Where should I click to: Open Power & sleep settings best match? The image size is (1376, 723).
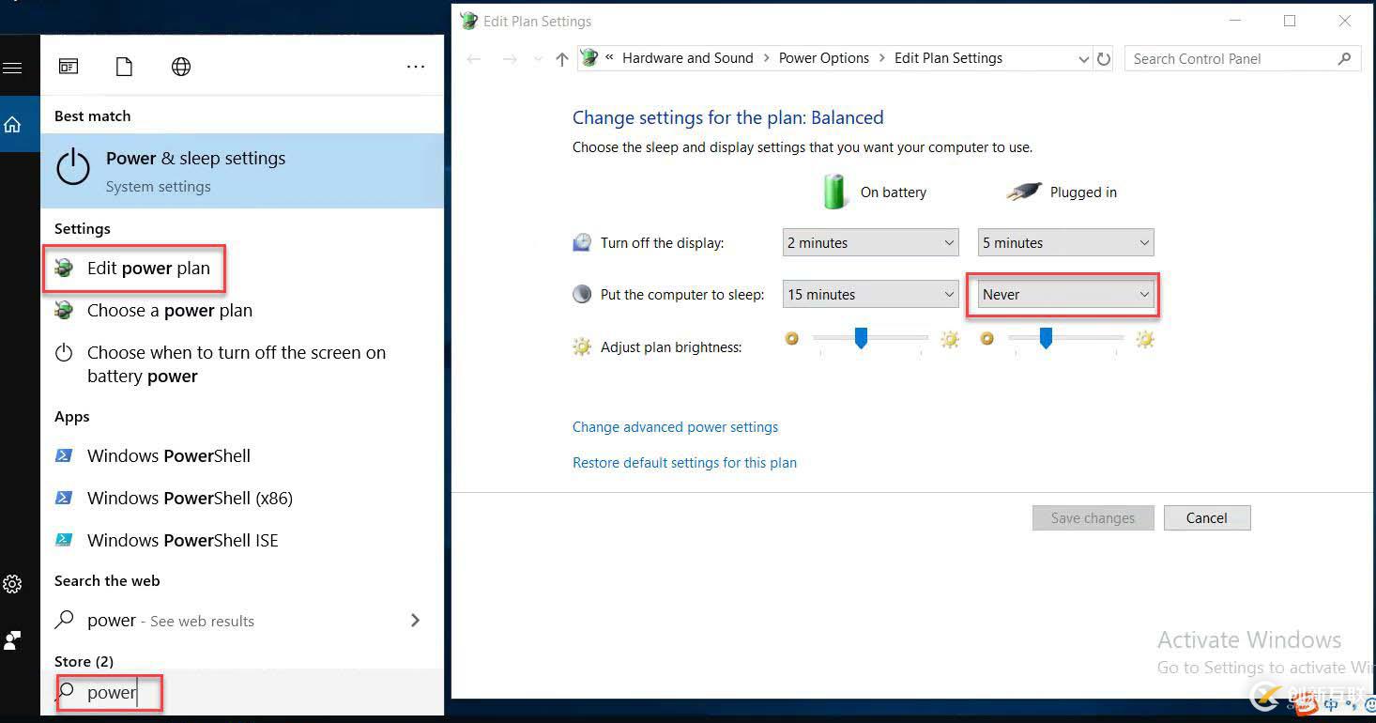[x=242, y=171]
